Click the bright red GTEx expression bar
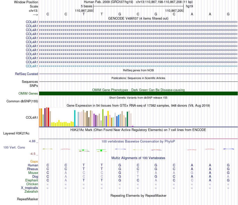This screenshot has width=238, height=205. pos(48,117)
